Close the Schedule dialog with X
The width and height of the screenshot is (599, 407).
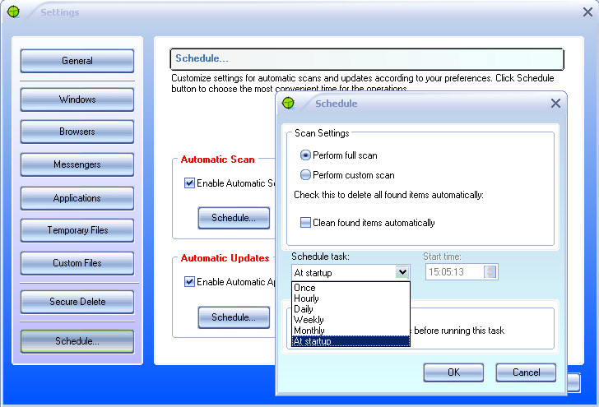[555, 104]
